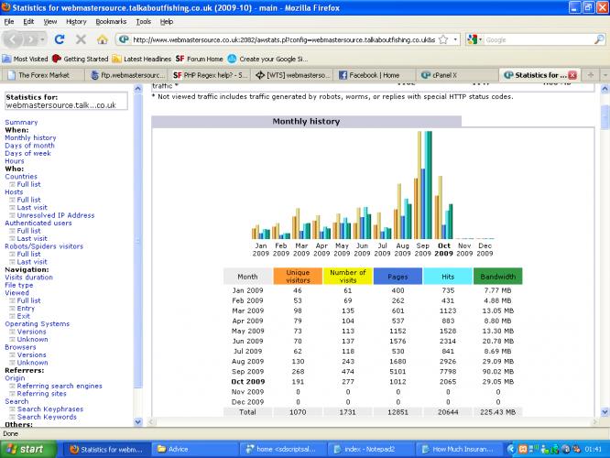Open the search engine selector dropdown
Image resolution: width=610 pixels, height=458 pixels.
[475, 39]
